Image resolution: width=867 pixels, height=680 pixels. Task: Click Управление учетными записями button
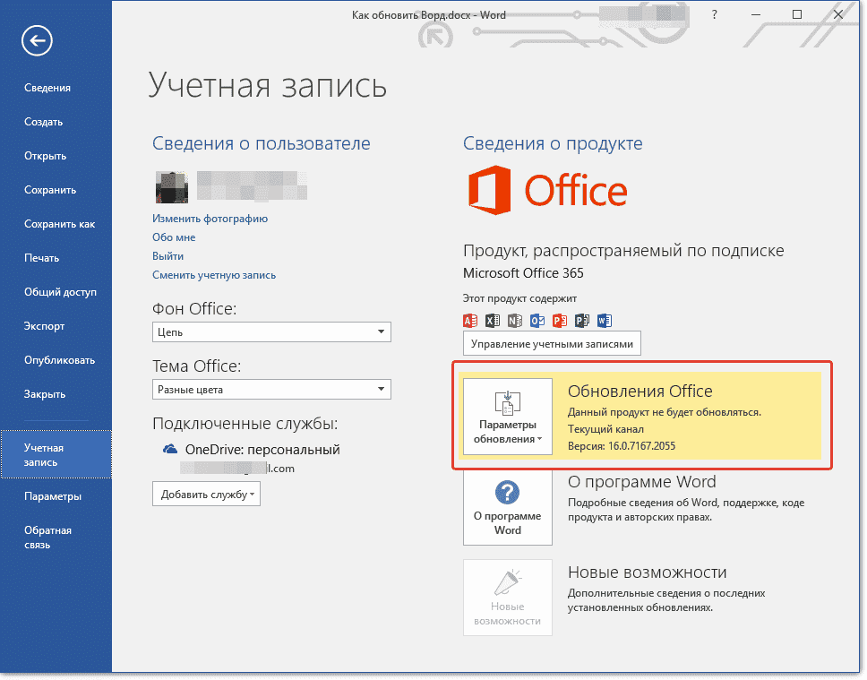[x=552, y=344]
